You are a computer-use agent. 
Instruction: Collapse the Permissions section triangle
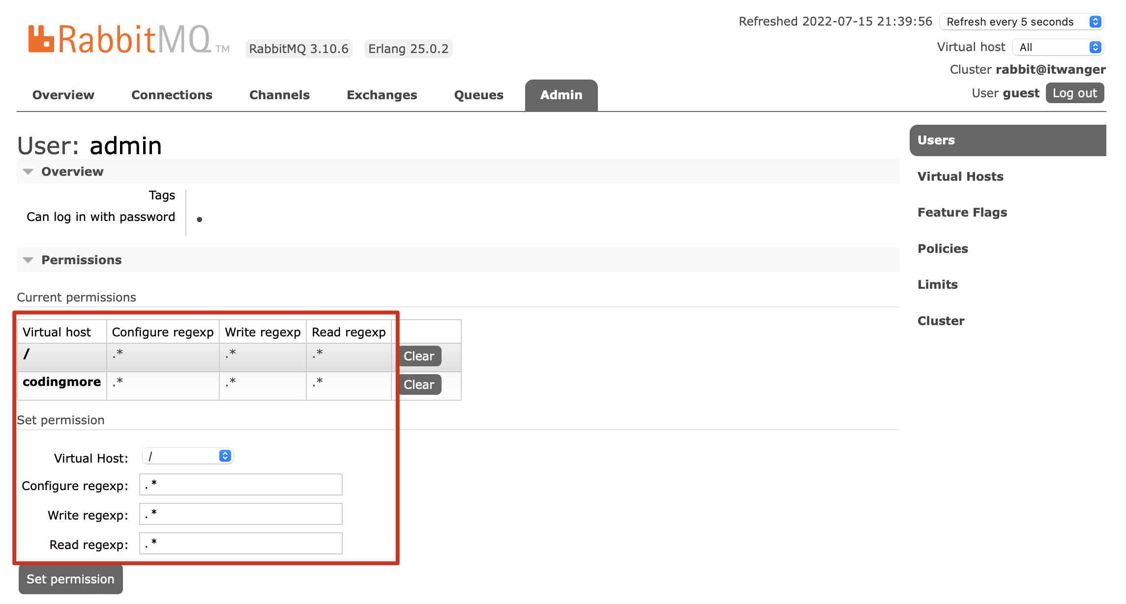28,260
